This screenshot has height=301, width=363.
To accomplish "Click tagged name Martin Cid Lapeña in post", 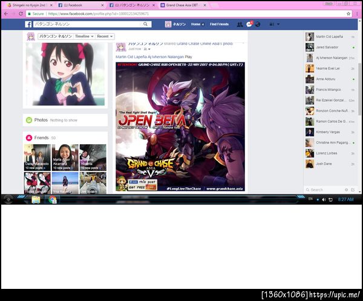I will (x=131, y=57).
